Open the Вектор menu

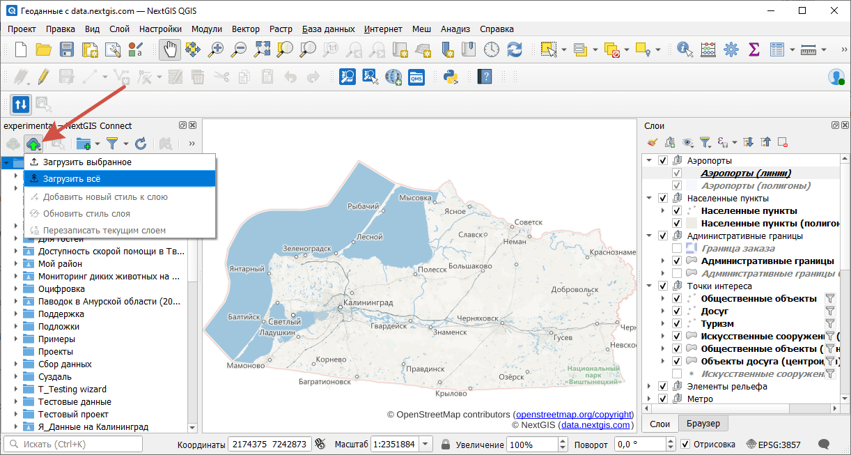(246, 29)
